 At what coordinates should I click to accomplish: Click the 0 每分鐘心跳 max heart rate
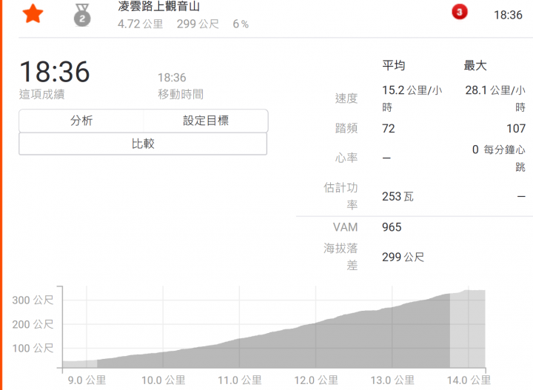pyautogui.click(x=499, y=158)
